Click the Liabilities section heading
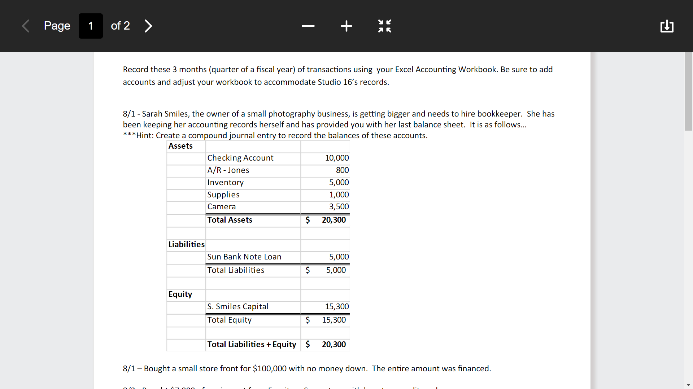 coord(186,245)
